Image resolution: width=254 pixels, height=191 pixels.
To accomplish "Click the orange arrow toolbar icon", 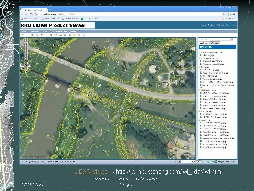I will click(x=79, y=35).
